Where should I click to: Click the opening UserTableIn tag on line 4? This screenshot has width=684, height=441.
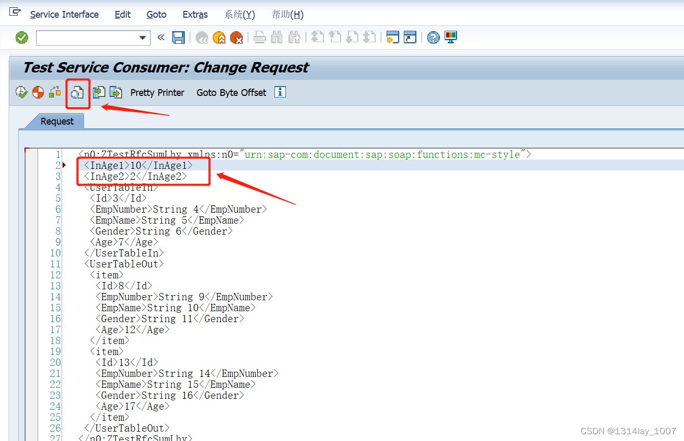click(x=121, y=187)
